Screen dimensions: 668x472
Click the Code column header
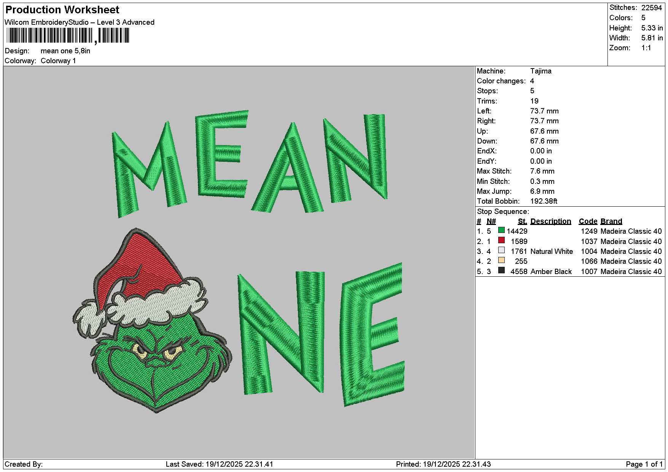pyautogui.click(x=588, y=222)
